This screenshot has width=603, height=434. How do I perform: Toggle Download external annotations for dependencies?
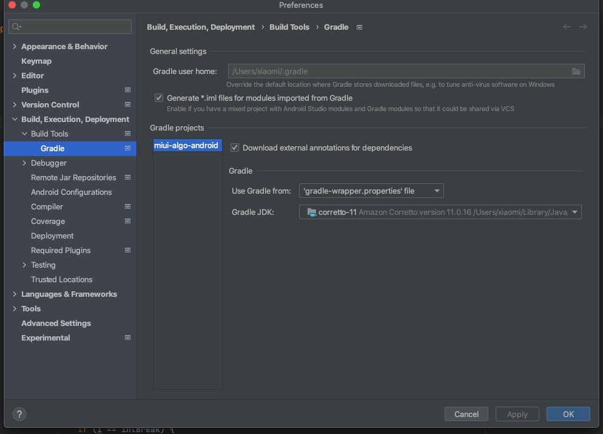click(x=235, y=147)
